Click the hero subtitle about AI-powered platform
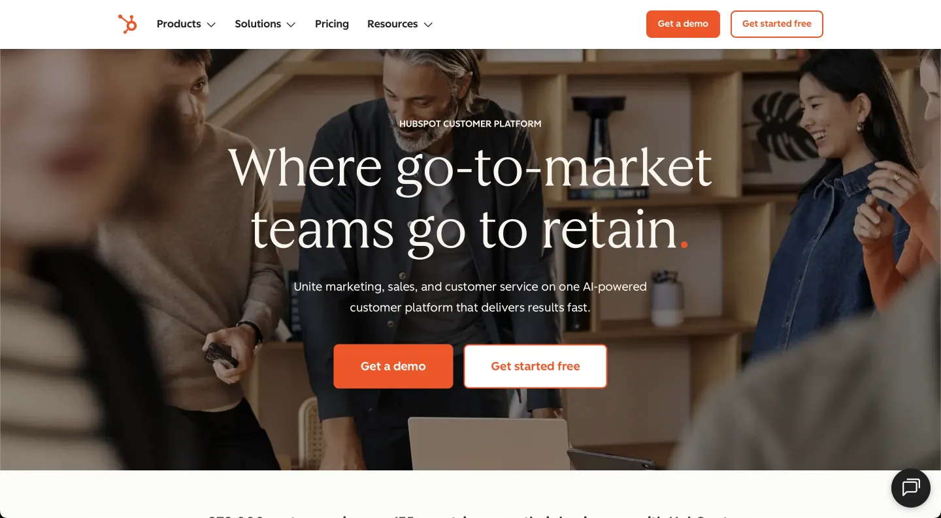Viewport: 941px width, 518px height. [x=470, y=297]
